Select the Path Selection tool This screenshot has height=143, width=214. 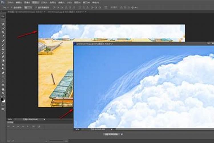coord(3,81)
